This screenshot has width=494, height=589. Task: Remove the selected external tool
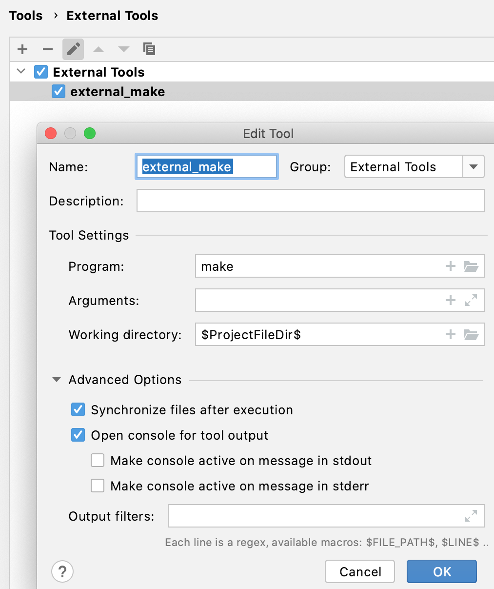click(x=47, y=49)
